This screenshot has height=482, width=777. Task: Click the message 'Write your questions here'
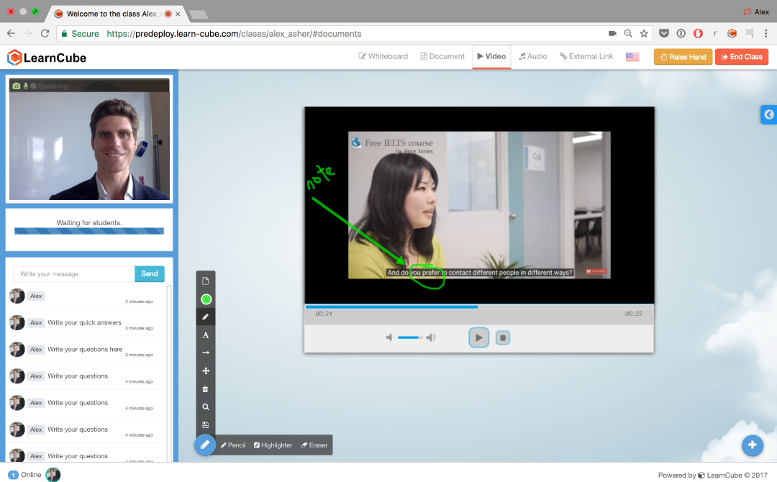tap(85, 349)
